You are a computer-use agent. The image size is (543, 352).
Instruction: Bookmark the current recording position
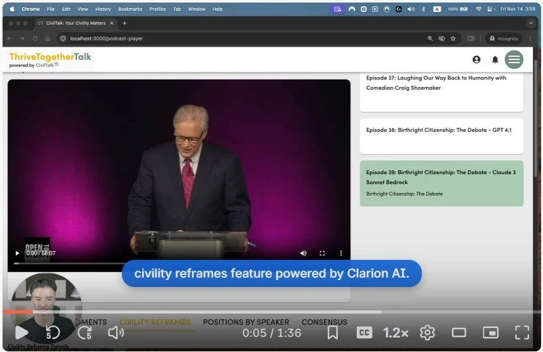point(333,332)
